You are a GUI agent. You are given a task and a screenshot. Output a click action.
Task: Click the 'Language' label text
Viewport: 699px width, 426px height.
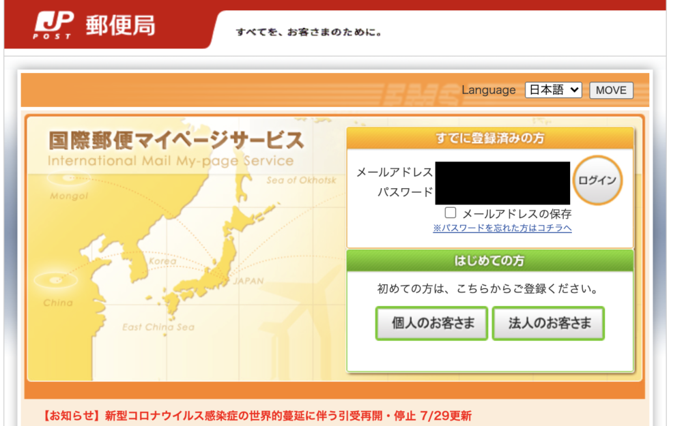tap(489, 90)
